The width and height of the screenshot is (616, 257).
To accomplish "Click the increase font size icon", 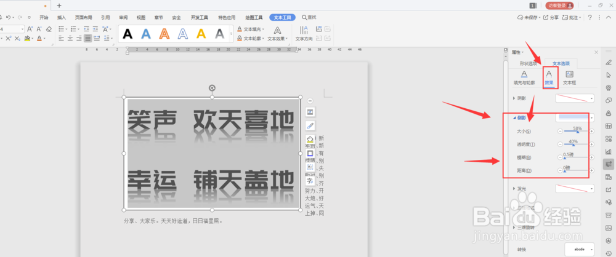I will (x=30, y=29).
